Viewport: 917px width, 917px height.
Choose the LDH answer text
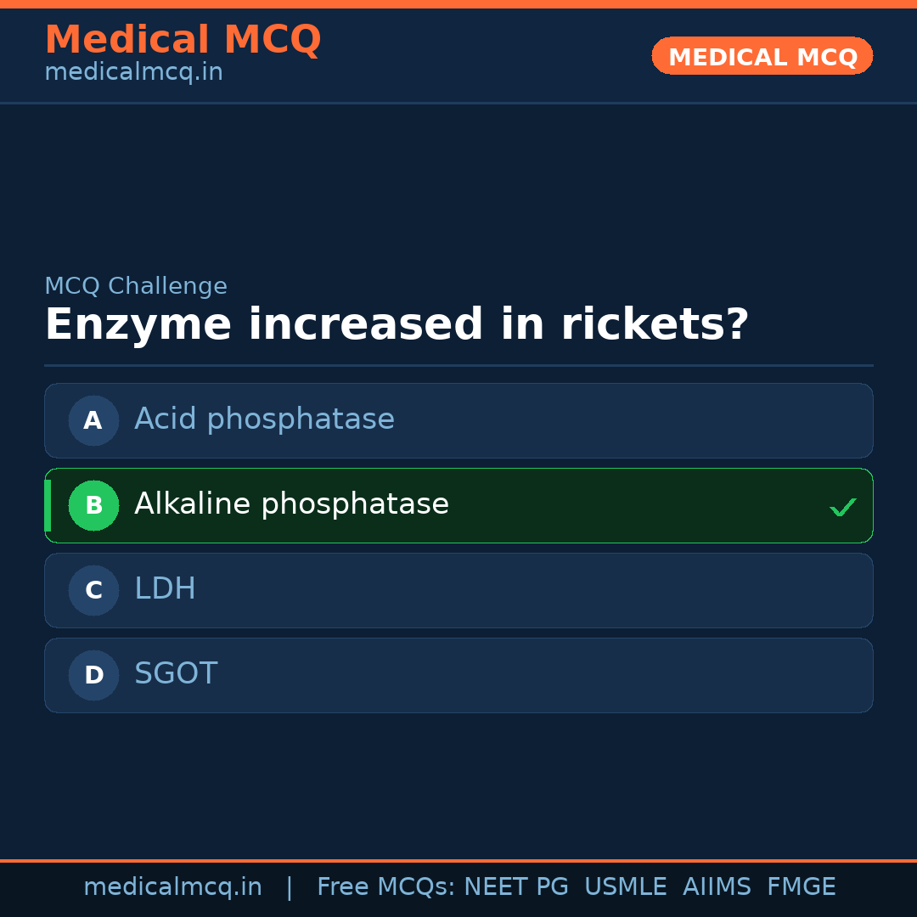[165, 589]
